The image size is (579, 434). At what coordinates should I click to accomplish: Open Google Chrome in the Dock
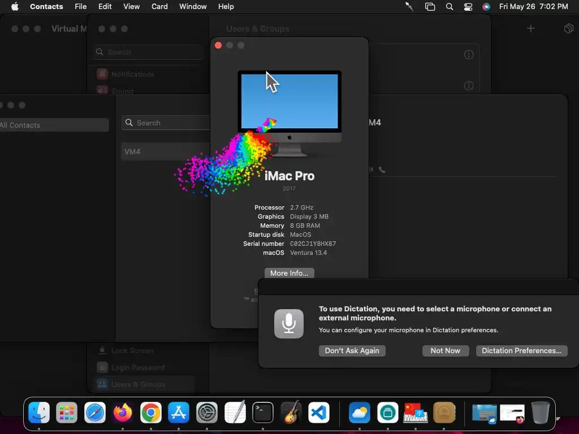point(150,412)
